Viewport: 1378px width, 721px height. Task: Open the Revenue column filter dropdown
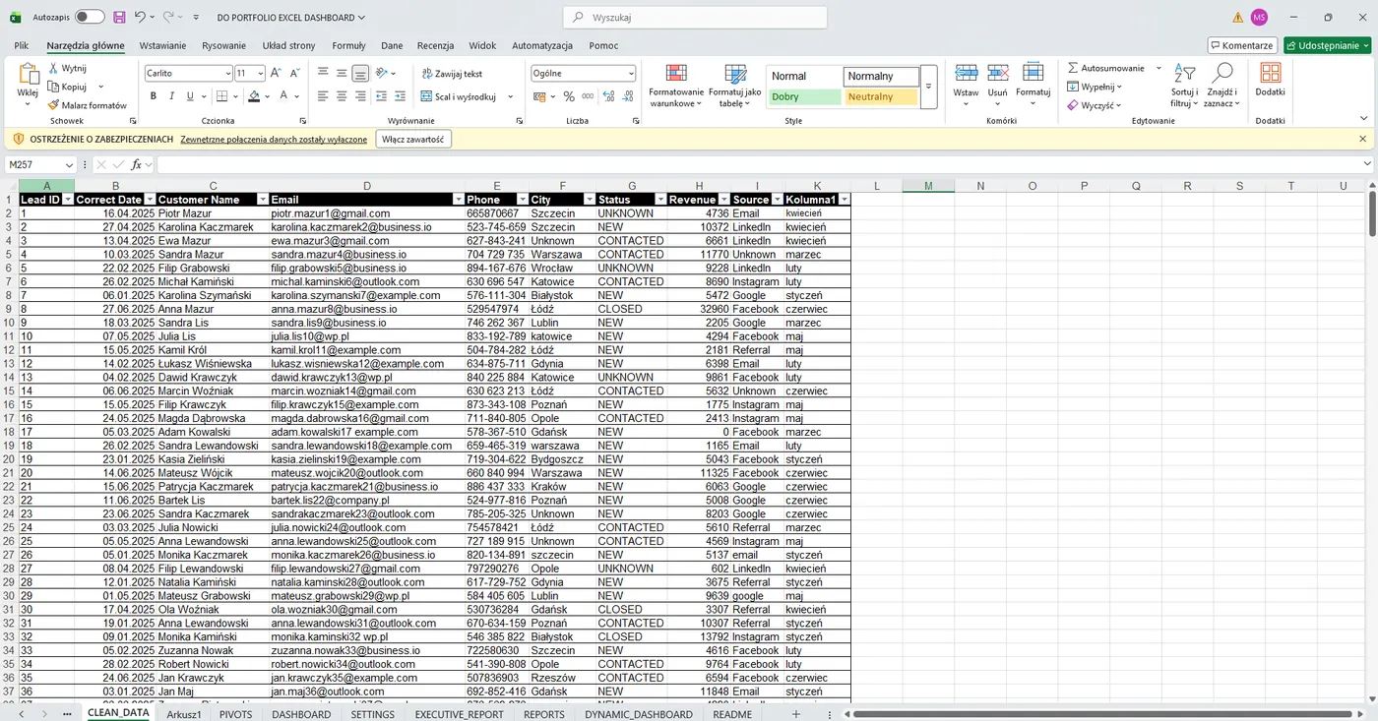tap(723, 200)
